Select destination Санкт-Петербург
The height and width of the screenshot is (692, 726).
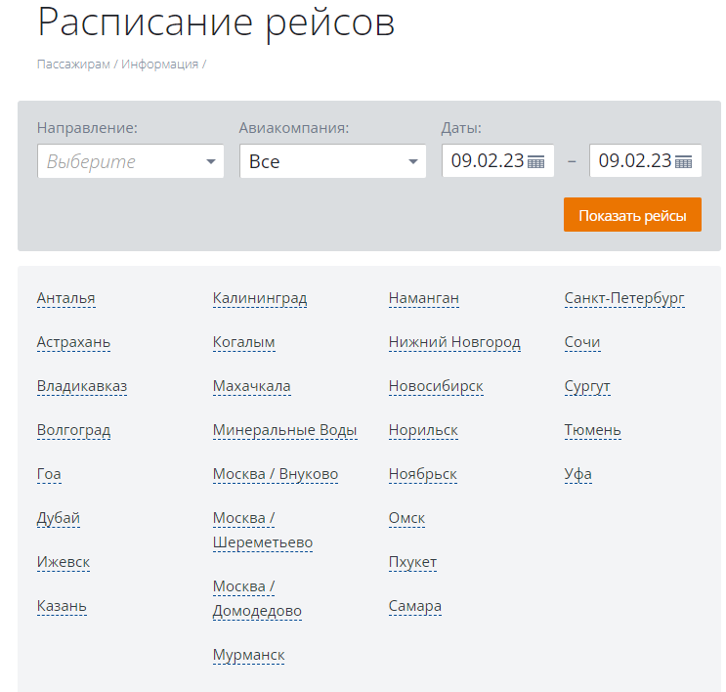click(624, 298)
